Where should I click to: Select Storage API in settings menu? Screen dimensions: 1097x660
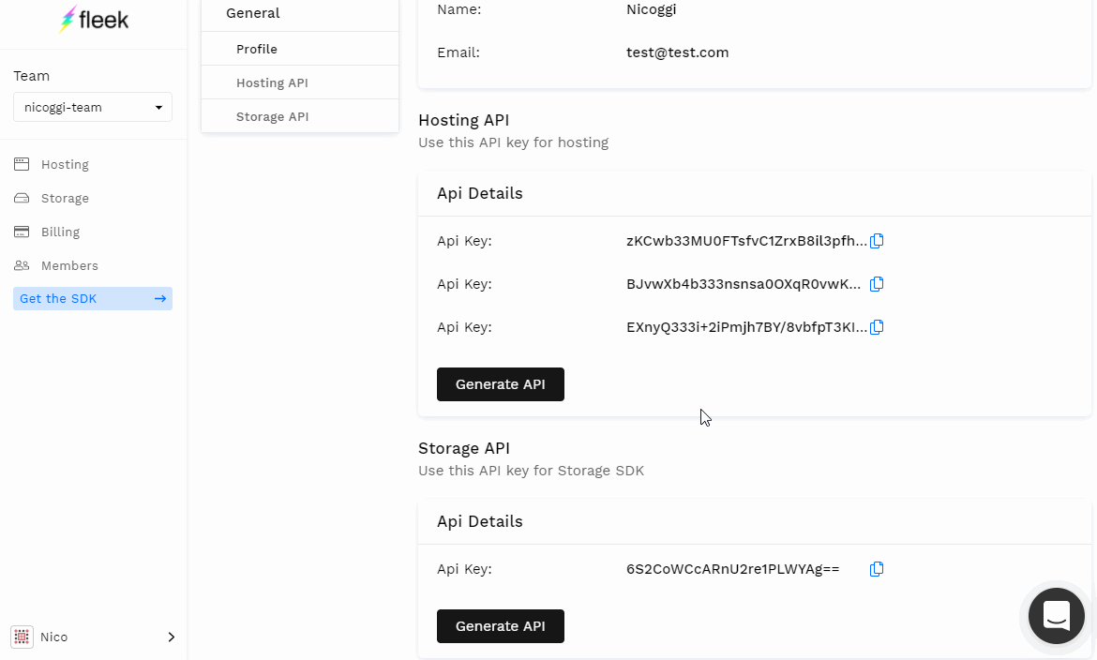pos(272,116)
